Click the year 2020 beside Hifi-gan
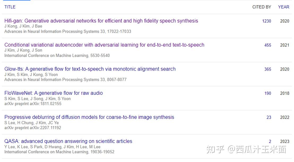The image size is (294, 162). [284, 21]
